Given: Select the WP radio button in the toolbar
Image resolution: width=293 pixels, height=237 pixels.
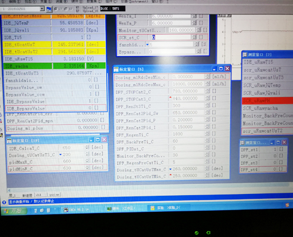Looking at the screenshot, I should pos(56,9).
